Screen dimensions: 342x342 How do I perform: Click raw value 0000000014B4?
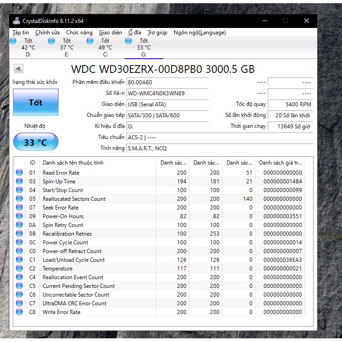pos(283,182)
